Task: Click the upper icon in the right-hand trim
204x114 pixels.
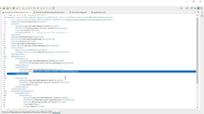Action: click(202, 13)
